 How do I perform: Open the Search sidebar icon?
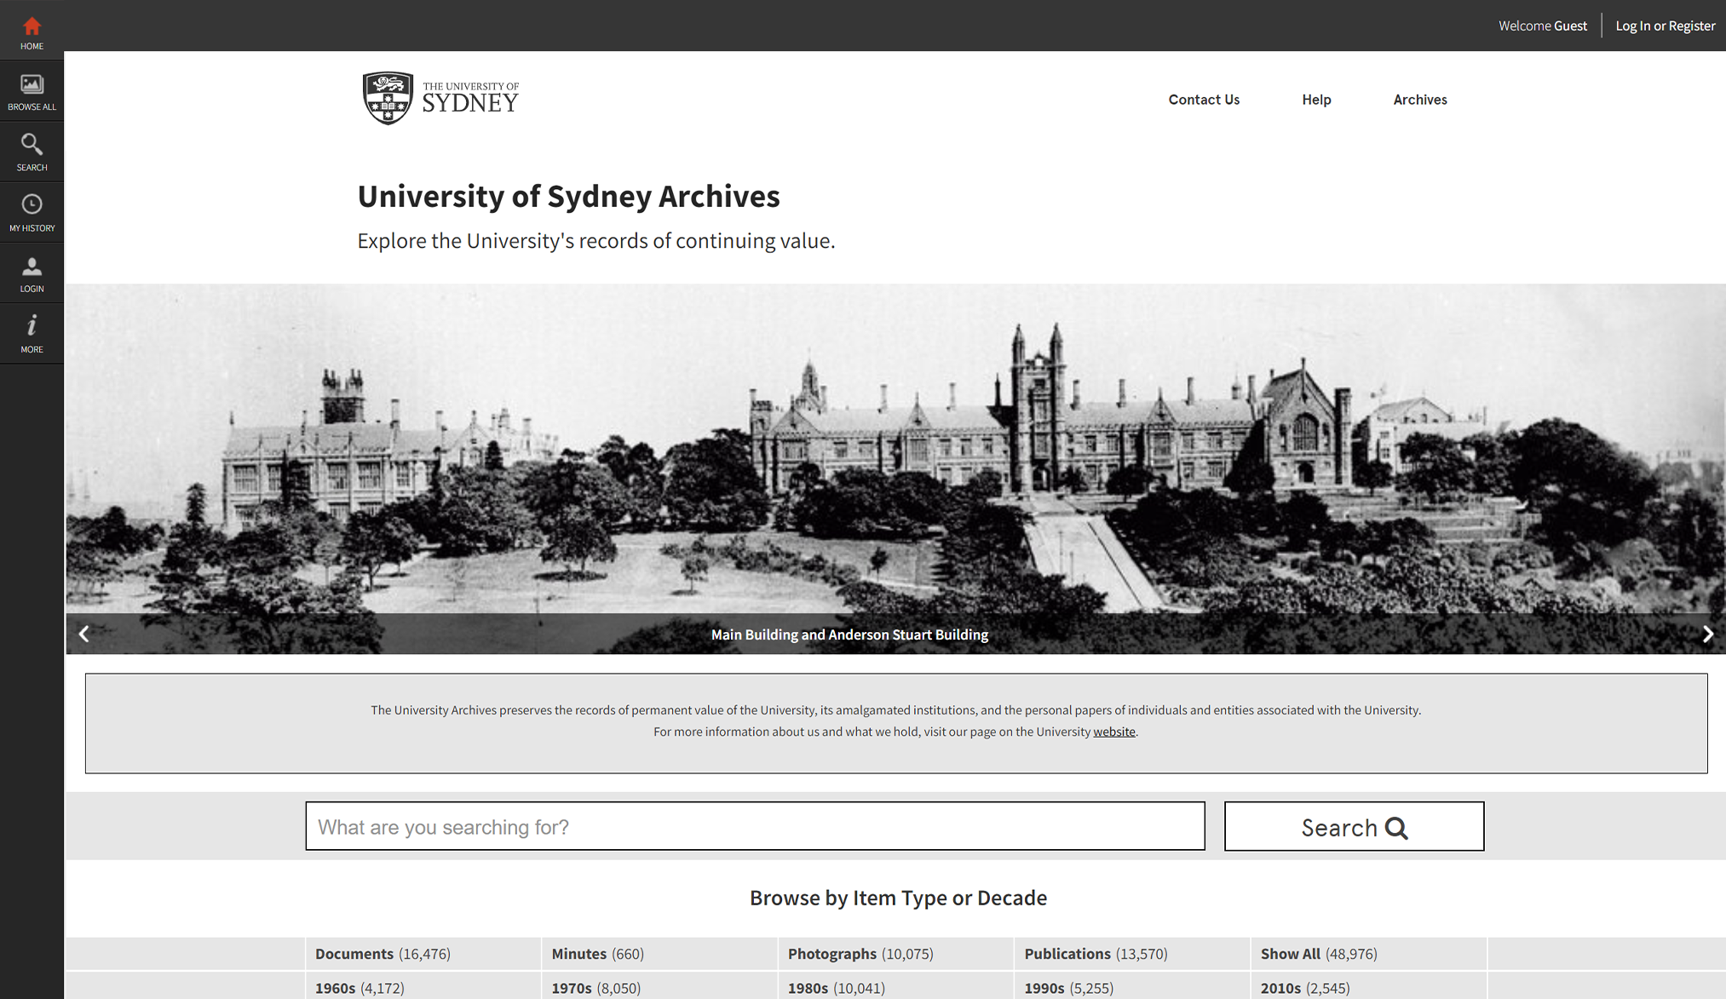pyautogui.click(x=32, y=152)
